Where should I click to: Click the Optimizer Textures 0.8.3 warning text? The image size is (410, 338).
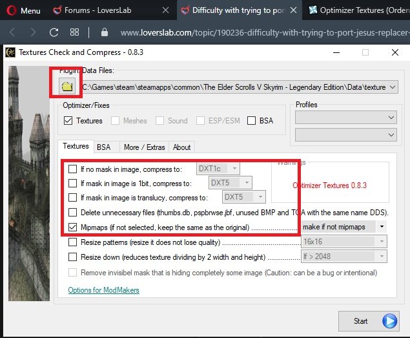(329, 185)
